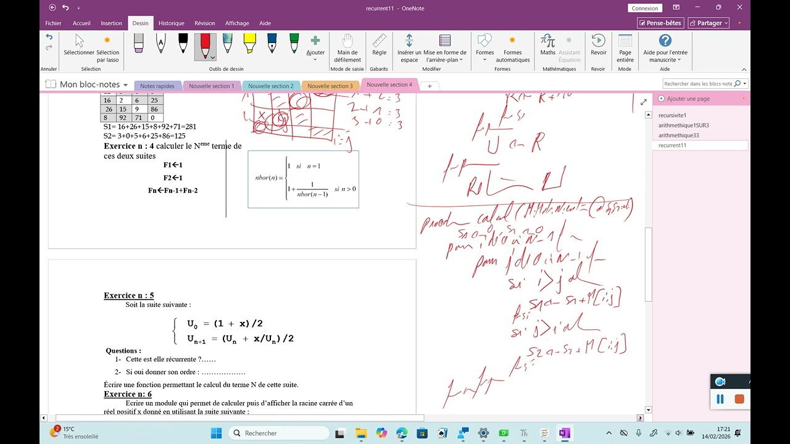Open the Notes rapides section tab
This screenshot has width=790, height=444.
157,86
